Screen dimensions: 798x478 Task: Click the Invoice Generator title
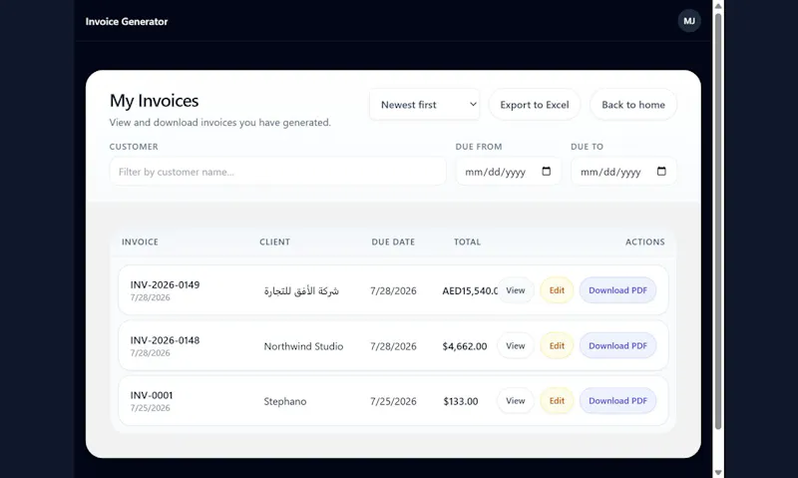pyautogui.click(x=127, y=21)
